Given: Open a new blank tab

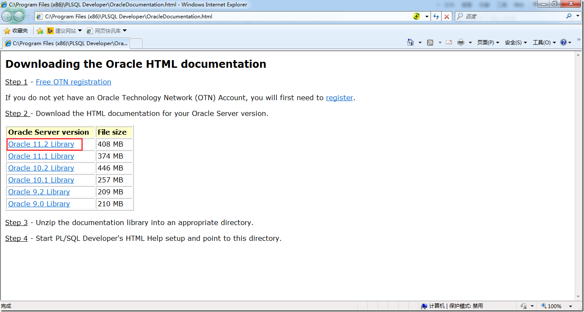Looking at the screenshot, I should point(136,43).
